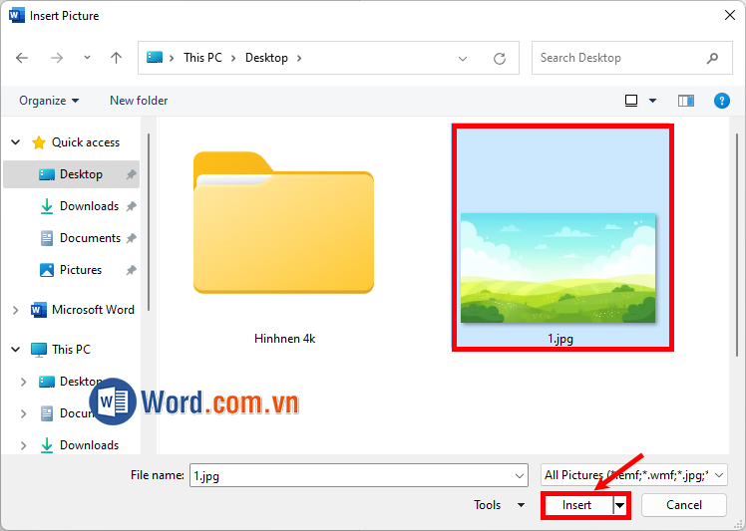Click the magnifier search icon
746x531 pixels.
tap(712, 58)
